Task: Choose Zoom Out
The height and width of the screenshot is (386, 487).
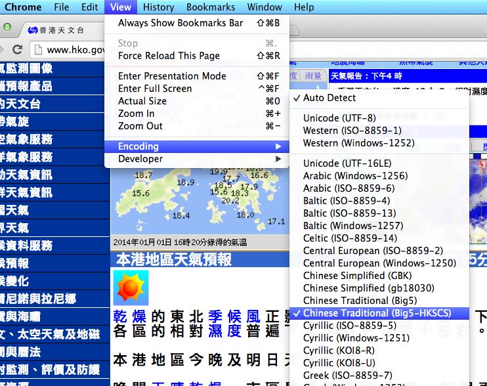Action: tap(197, 126)
